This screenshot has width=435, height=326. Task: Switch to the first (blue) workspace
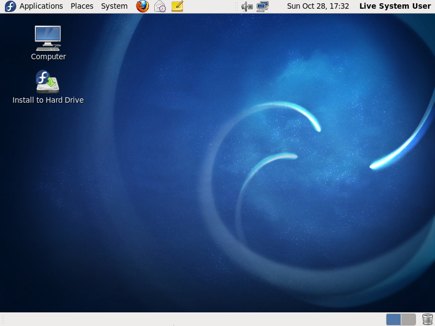click(x=394, y=319)
